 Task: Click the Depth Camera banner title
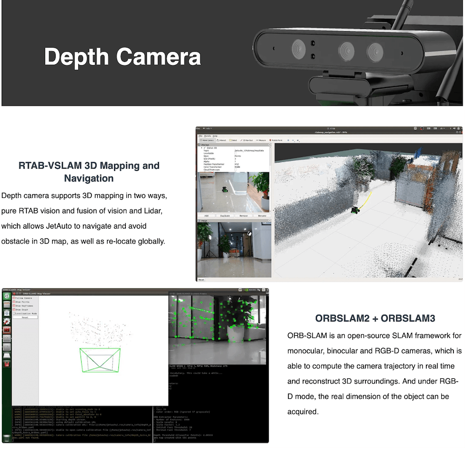[x=123, y=57]
